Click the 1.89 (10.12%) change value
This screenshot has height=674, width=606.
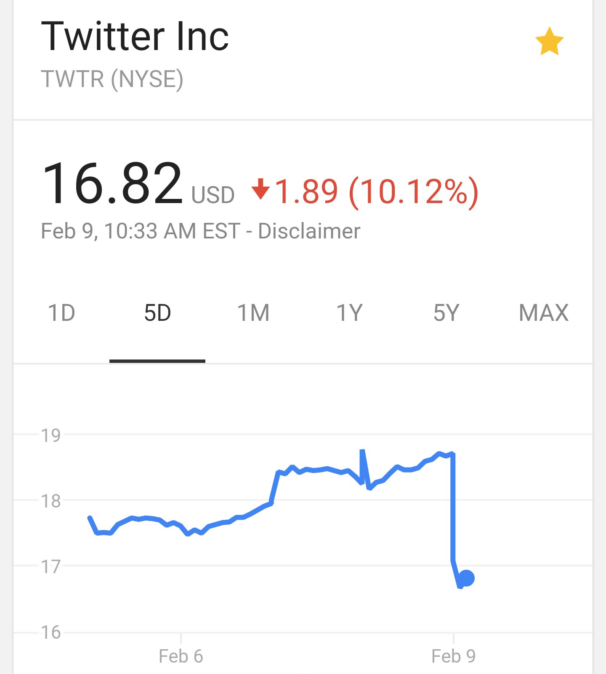[x=377, y=192]
